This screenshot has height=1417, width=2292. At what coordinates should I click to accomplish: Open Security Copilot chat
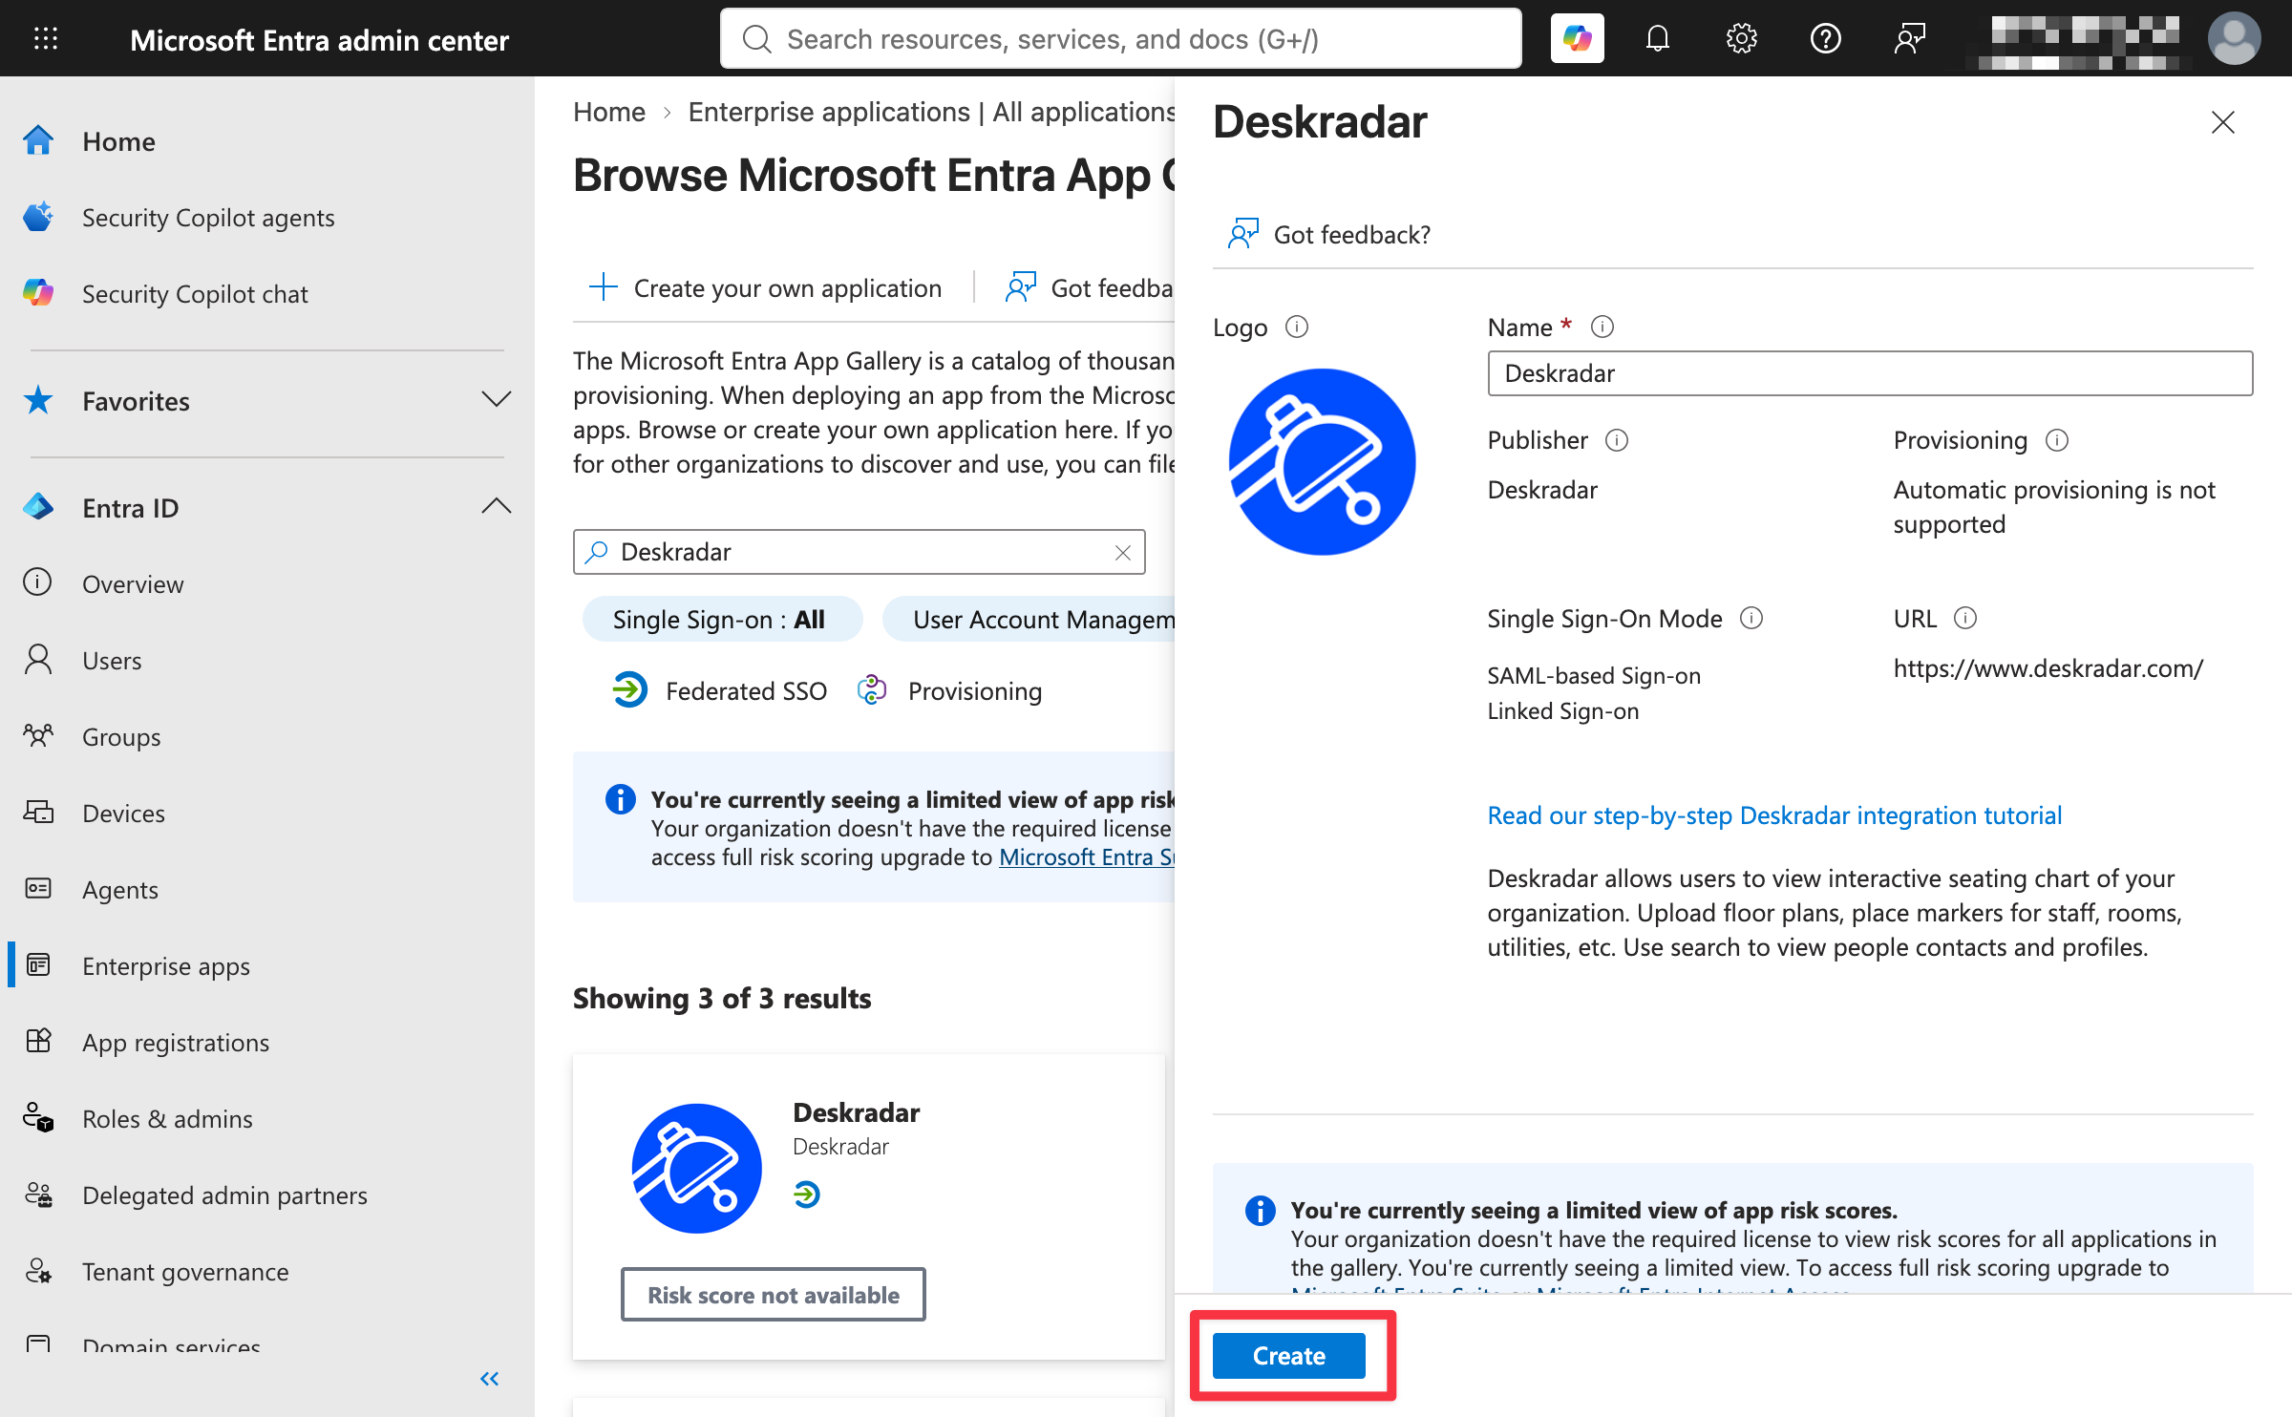pyautogui.click(x=195, y=294)
